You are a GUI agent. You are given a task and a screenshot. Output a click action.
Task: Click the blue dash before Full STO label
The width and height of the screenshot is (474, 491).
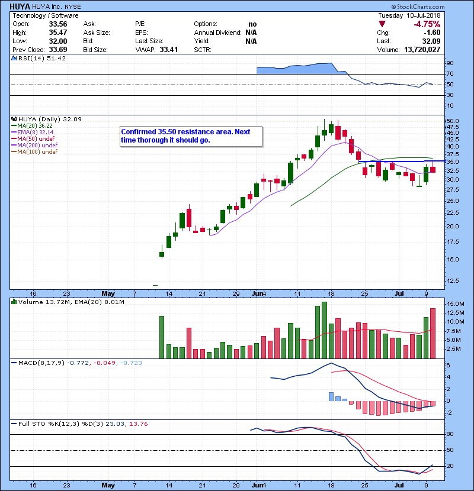click(x=14, y=424)
